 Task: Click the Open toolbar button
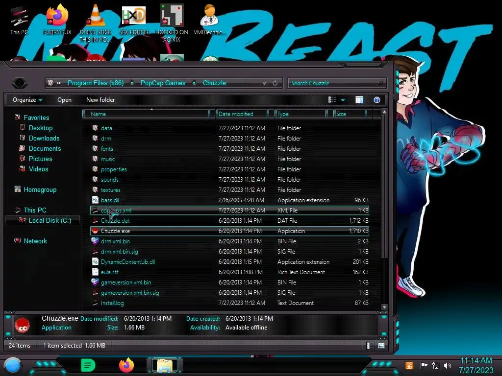point(64,100)
